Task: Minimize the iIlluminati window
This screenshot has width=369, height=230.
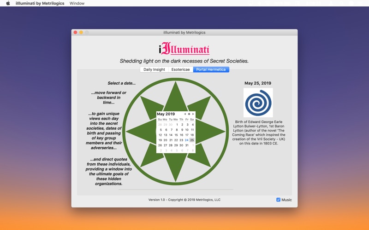Action: pos(81,32)
